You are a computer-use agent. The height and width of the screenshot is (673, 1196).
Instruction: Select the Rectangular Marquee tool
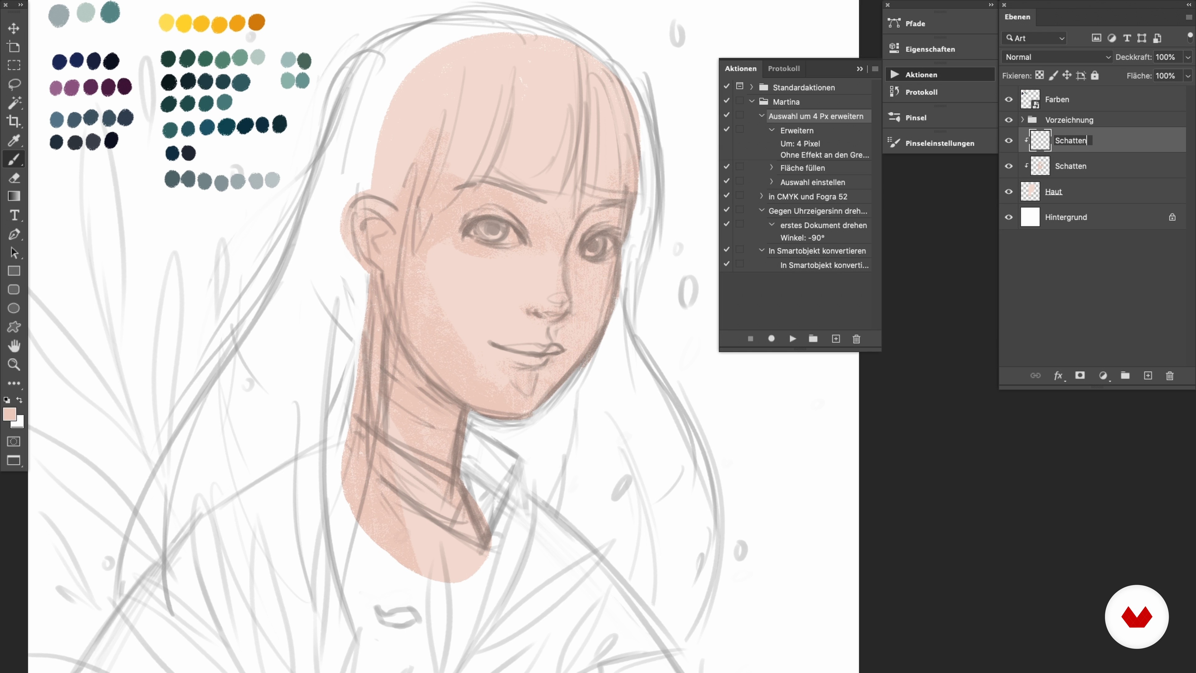(13, 65)
